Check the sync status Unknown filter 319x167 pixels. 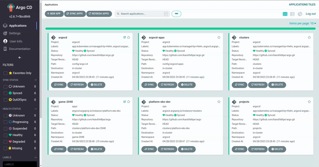(6, 87)
